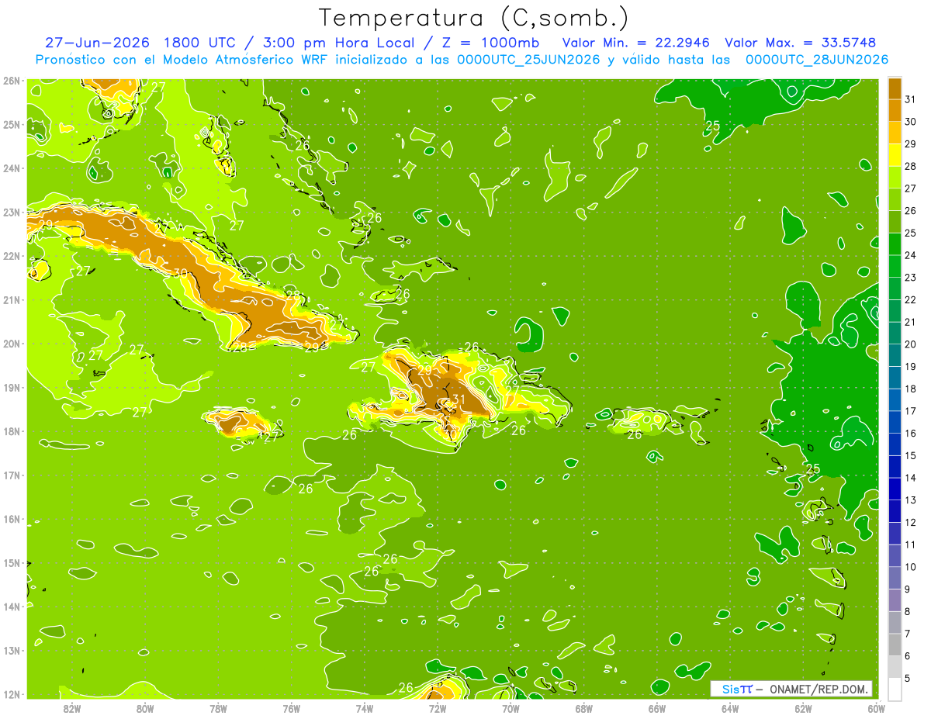Click "Valor Min. = 22.2946" in header
Screen dimensions: 931x719
(636, 43)
